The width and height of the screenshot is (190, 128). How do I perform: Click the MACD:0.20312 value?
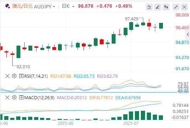coord(72,97)
